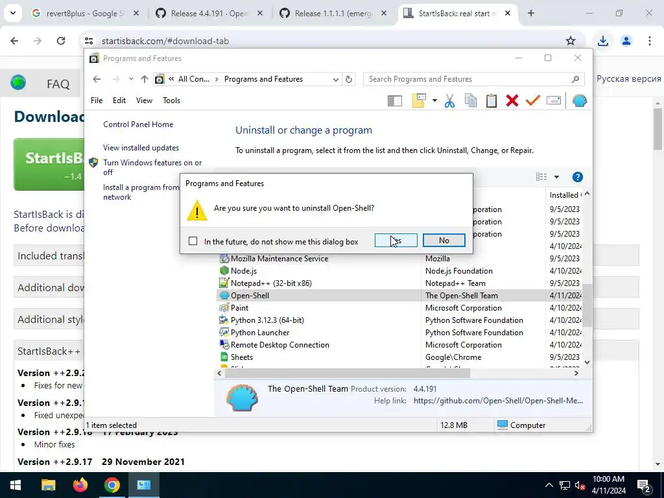Click the horizontal scrollbar right arrow in the program list

576,373
